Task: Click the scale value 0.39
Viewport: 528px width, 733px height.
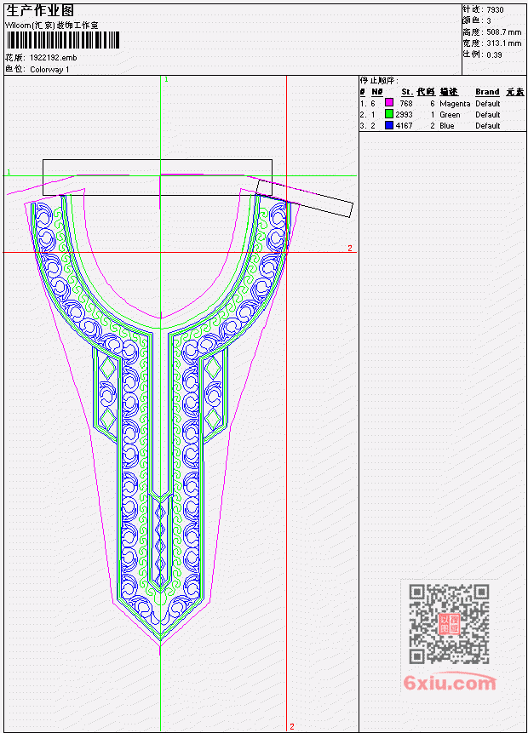Action: (x=494, y=54)
